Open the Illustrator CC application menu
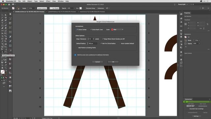The width and height of the screenshot is (211, 119). (11, 1)
